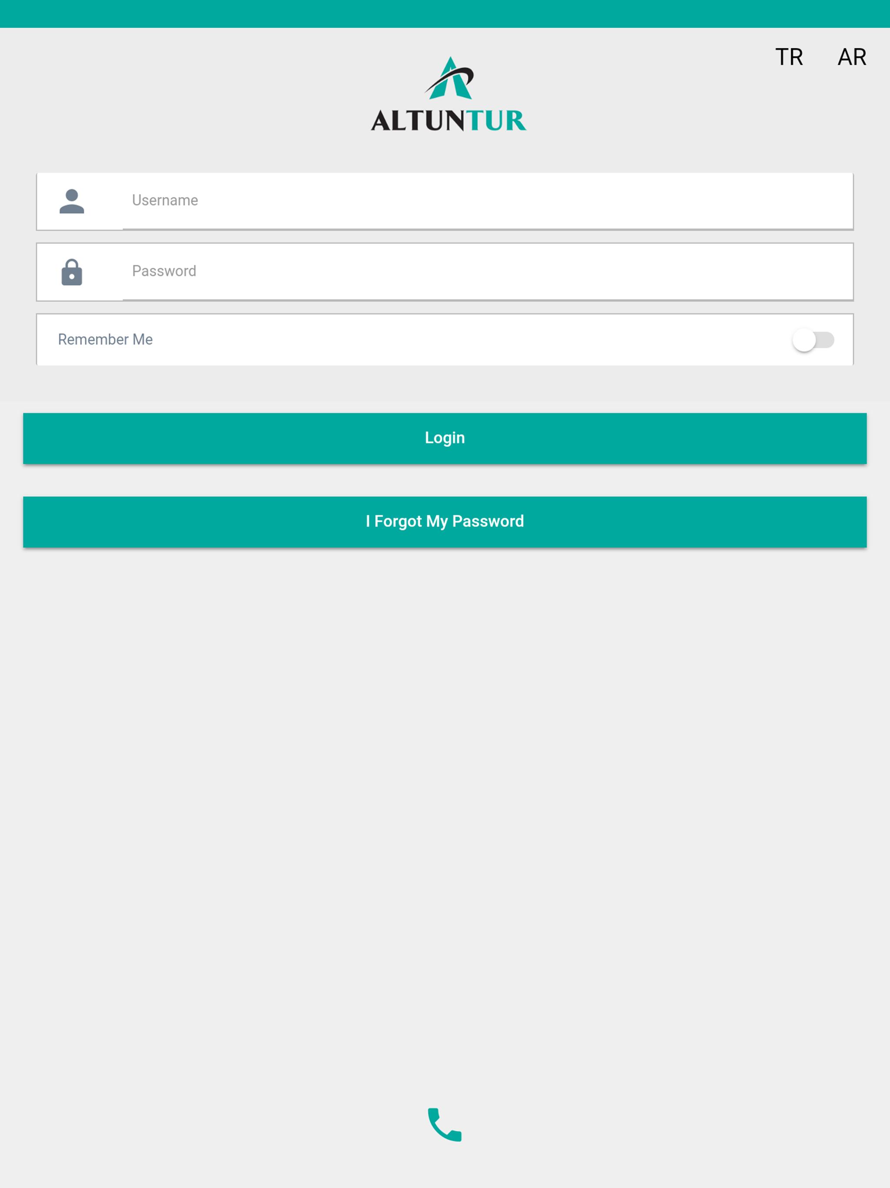Screen dimensions: 890x1188
Task: Tap the phone call icon
Action: click(445, 1124)
